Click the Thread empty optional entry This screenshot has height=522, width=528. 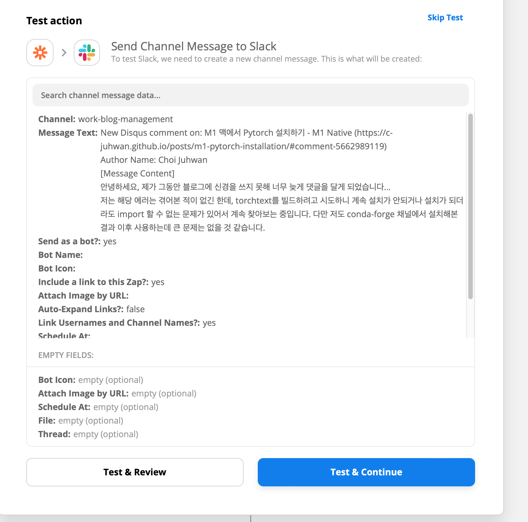88,434
